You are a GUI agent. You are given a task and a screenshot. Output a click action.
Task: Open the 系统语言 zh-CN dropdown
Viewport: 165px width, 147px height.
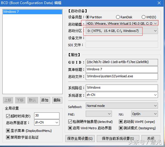(122, 95)
